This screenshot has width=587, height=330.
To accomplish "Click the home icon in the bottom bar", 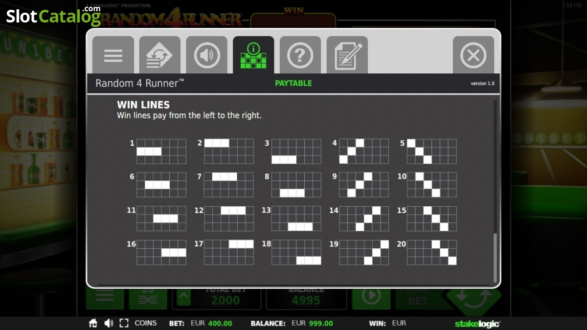I will click(93, 323).
